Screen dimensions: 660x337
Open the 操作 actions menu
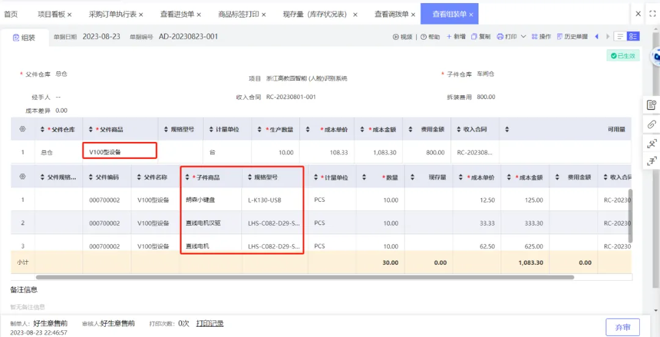pyautogui.click(x=541, y=37)
